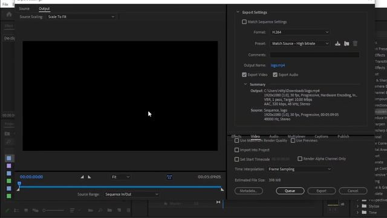Click the Export button

[321, 191]
